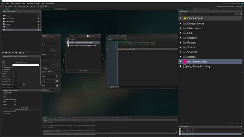This screenshot has height=137, width=244.
Task: Click the gold Quick Access star icon
Action: point(185,18)
